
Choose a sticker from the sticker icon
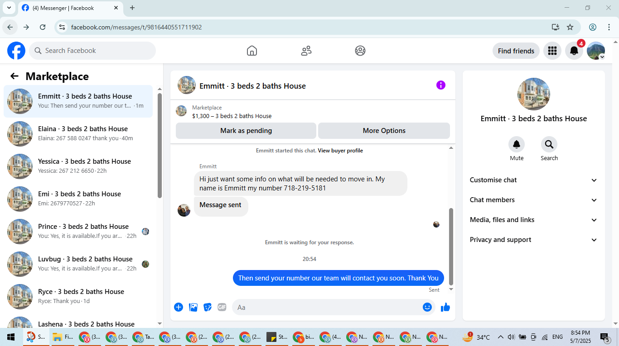208,307
